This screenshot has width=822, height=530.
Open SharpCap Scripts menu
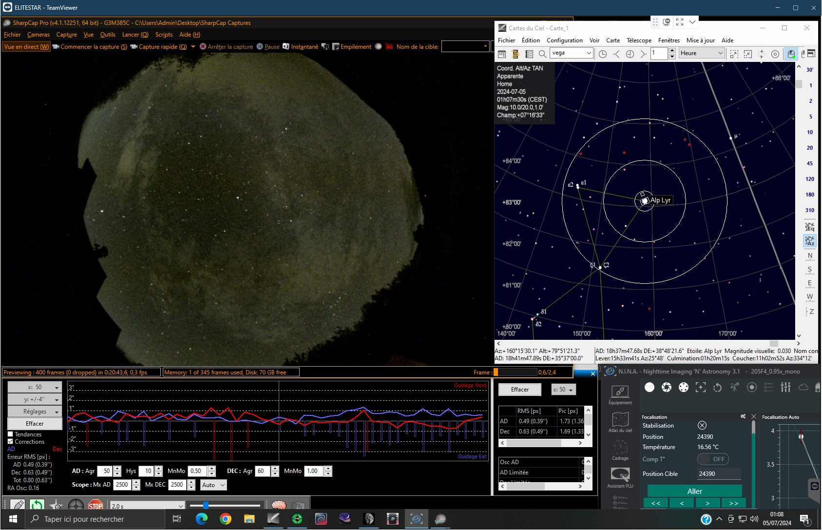(164, 35)
